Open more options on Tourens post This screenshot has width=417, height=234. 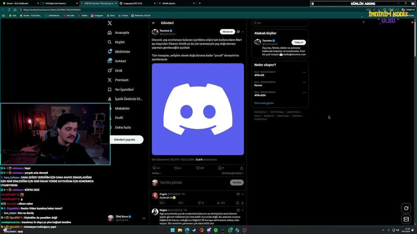(242, 32)
